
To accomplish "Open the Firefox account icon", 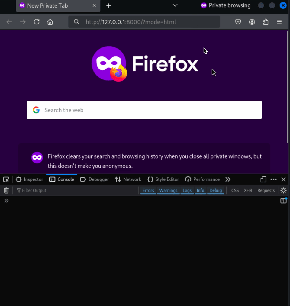I will click(252, 21).
